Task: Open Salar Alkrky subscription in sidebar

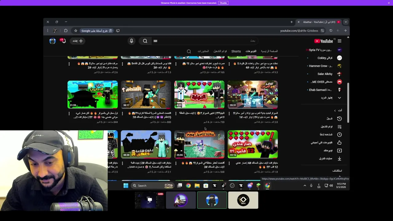Action: point(325,74)
